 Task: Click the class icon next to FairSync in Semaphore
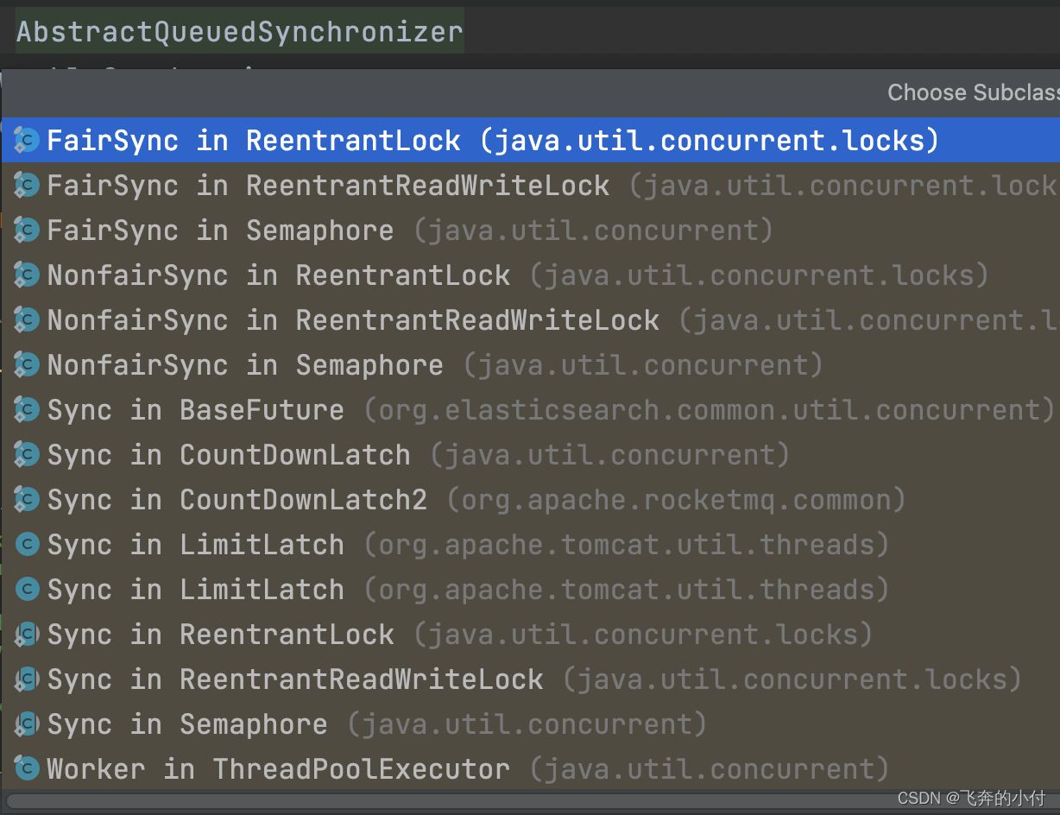(25, 230)
